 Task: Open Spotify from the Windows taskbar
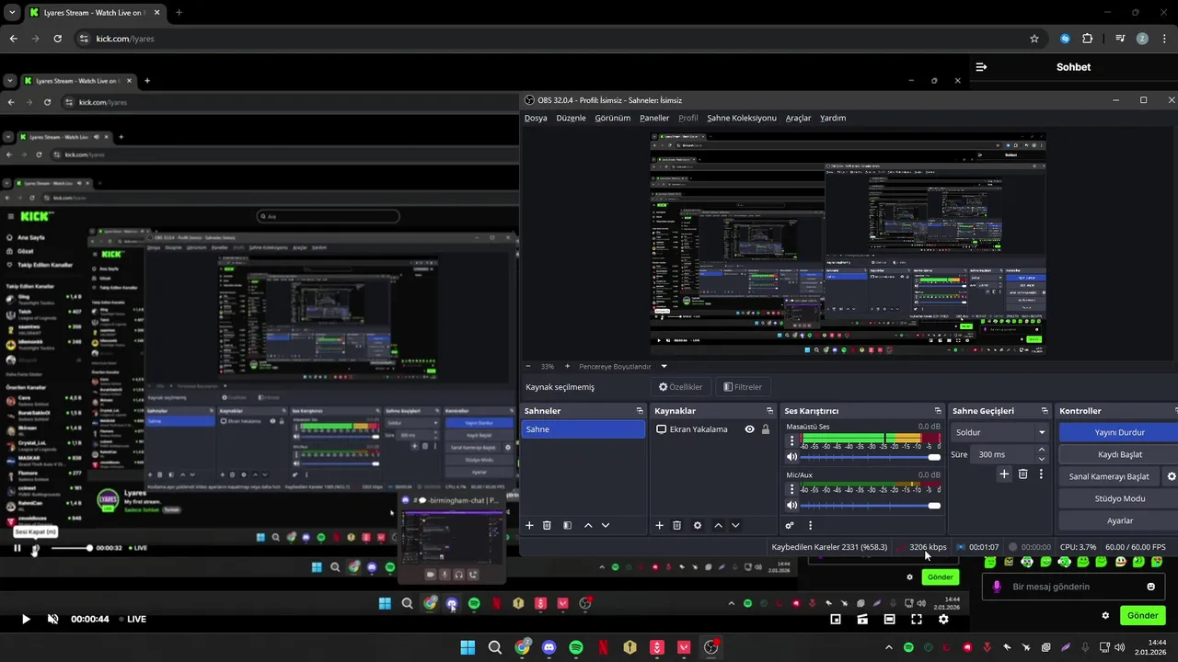576,647
